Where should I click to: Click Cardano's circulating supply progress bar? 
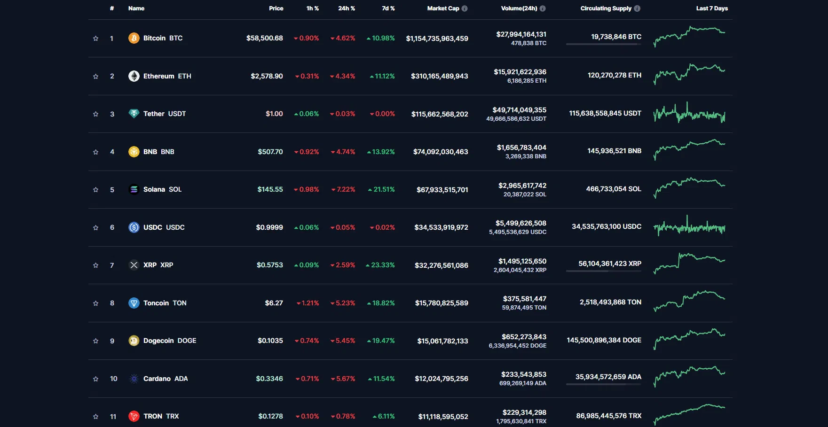(604, 385)
